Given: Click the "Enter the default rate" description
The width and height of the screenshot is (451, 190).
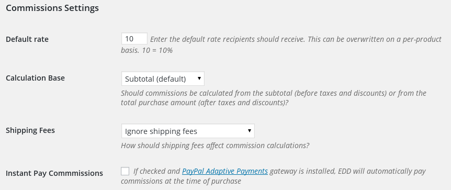Looking at the screenshot, I should (296, 39).
